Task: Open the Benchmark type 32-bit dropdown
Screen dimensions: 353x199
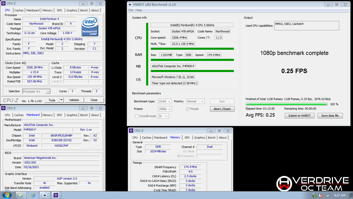Action: (165, 101)
